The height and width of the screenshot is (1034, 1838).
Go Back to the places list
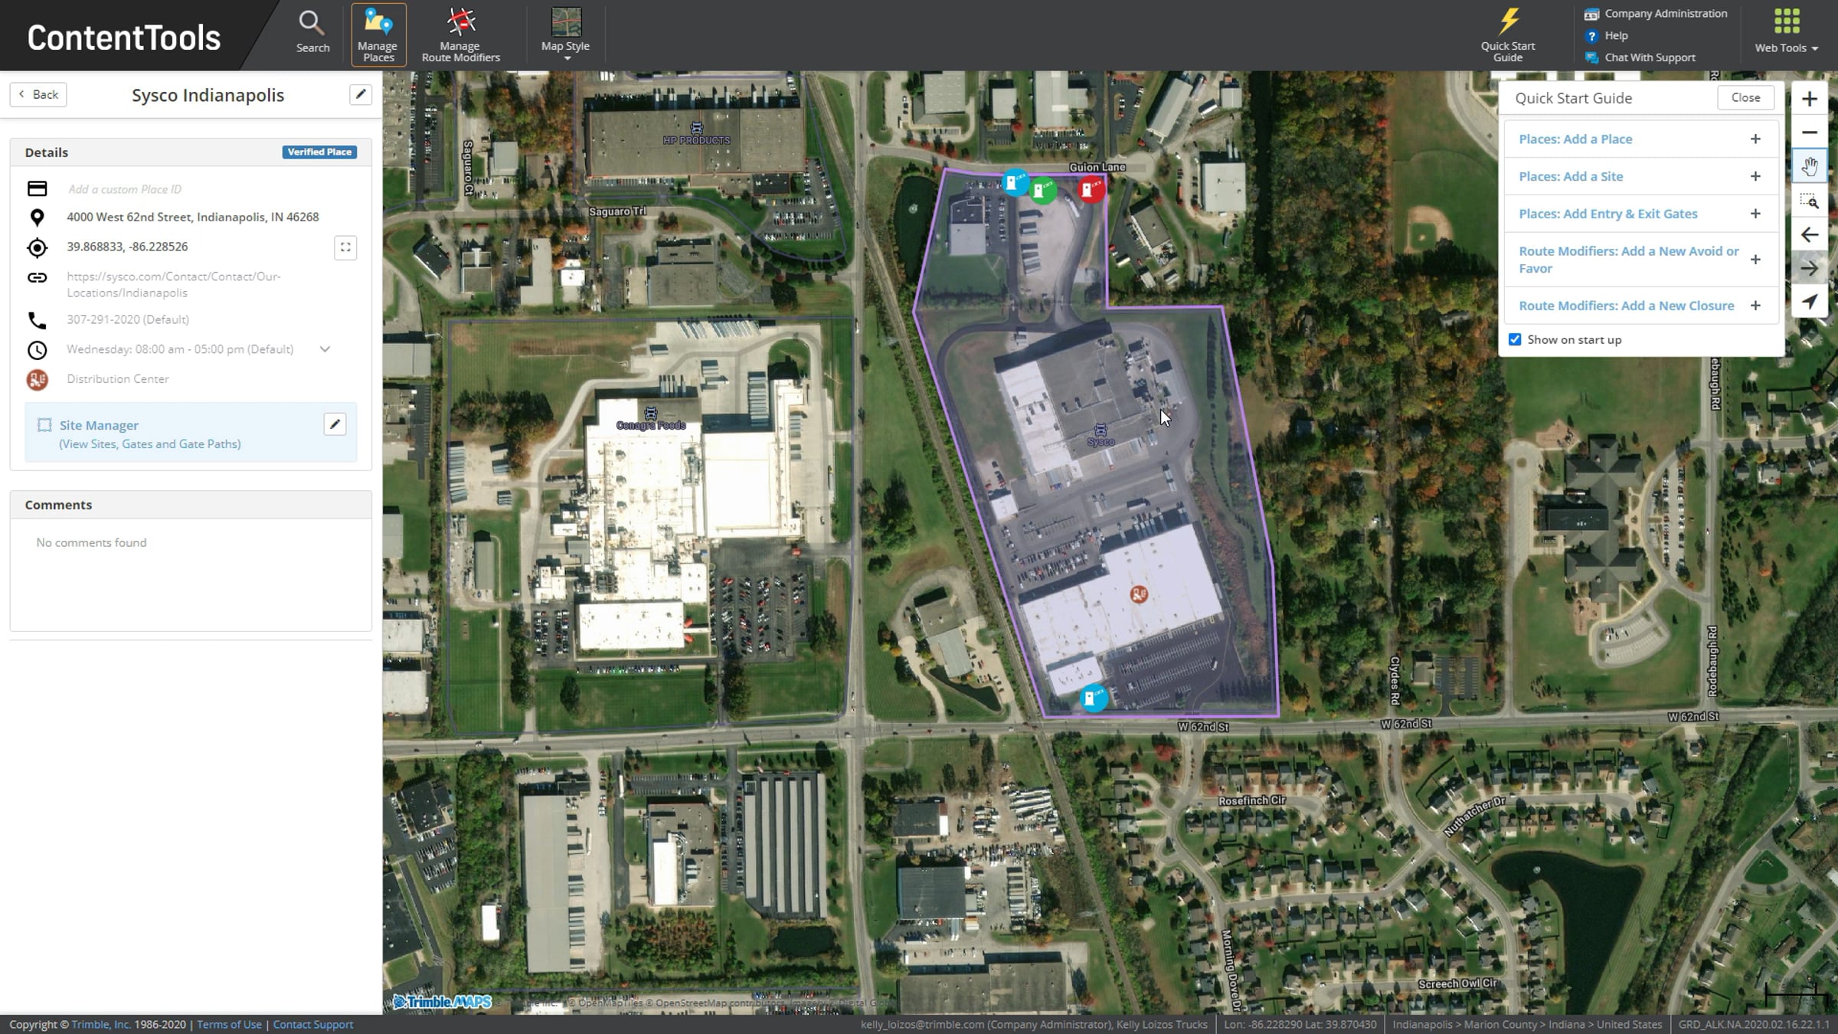38,94
